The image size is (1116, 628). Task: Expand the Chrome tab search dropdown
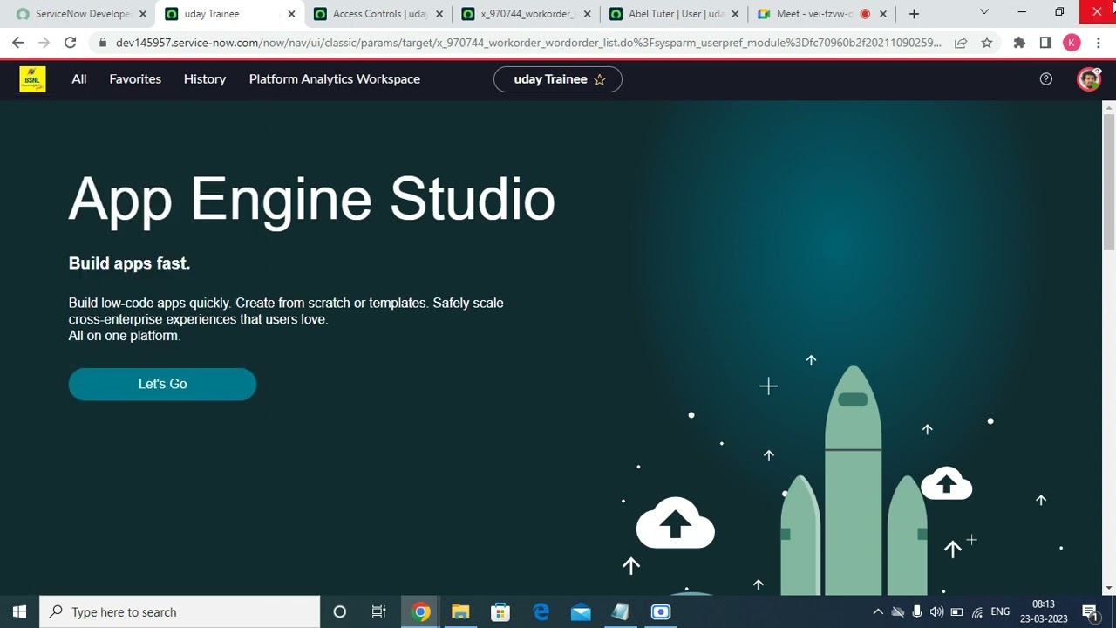(984, 12)
